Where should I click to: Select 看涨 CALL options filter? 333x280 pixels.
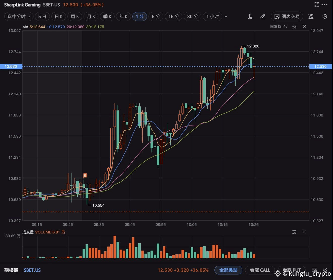(x=260, y=270)
